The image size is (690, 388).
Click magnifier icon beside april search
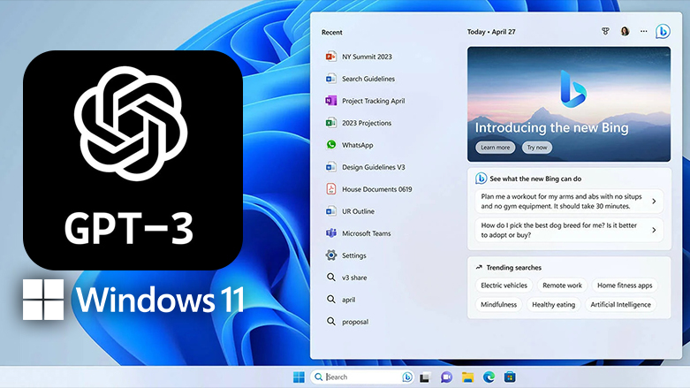click(331, 299)
